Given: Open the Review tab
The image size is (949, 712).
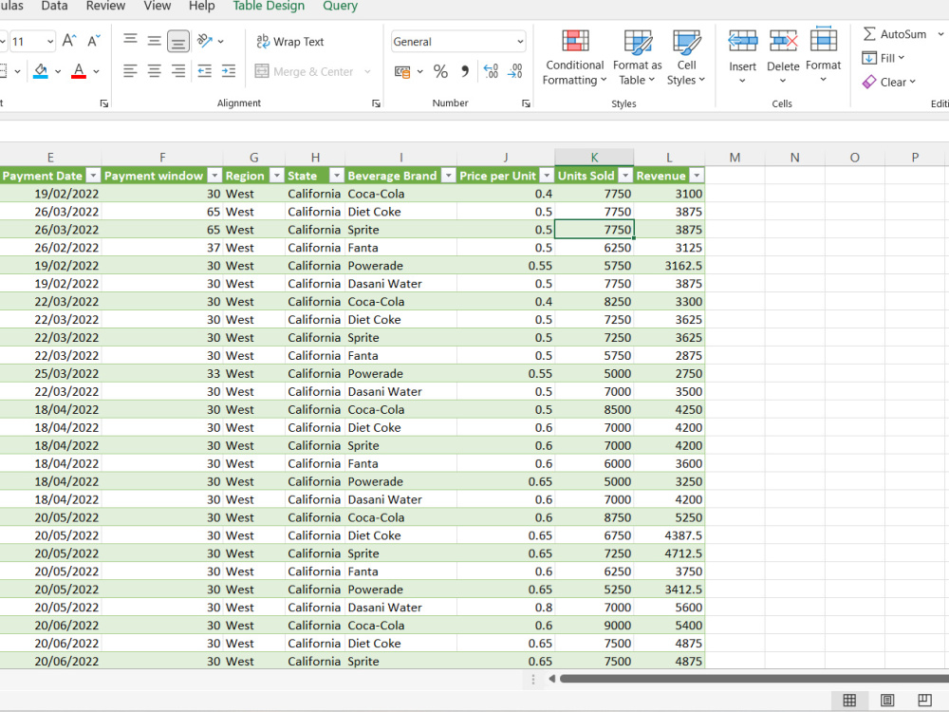Looking at the screenshot, I should [x=105, y=6].
